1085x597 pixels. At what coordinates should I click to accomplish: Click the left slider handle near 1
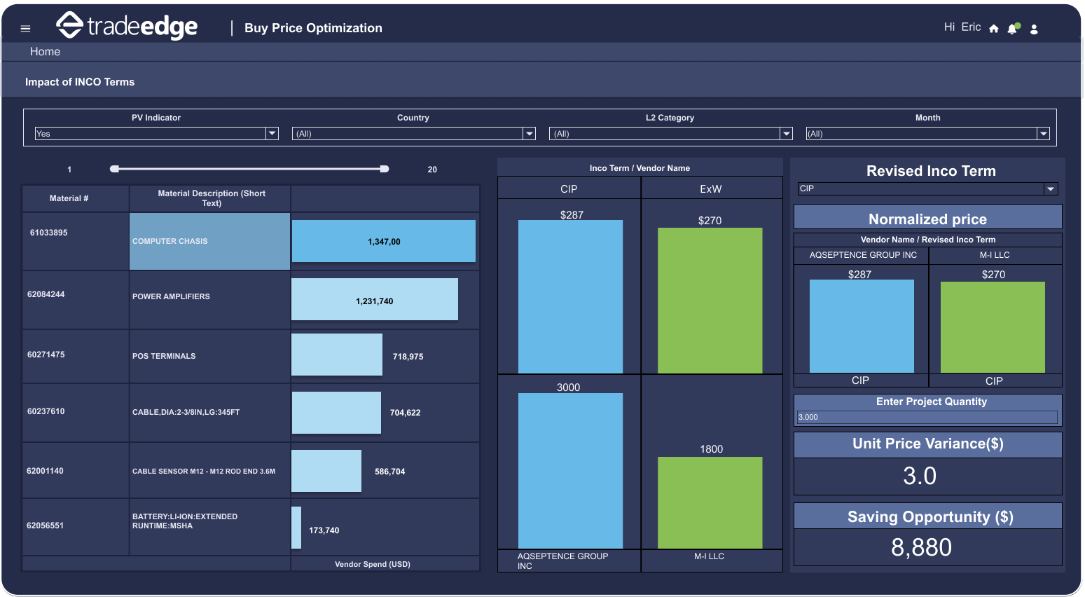[x=115, y=169]
